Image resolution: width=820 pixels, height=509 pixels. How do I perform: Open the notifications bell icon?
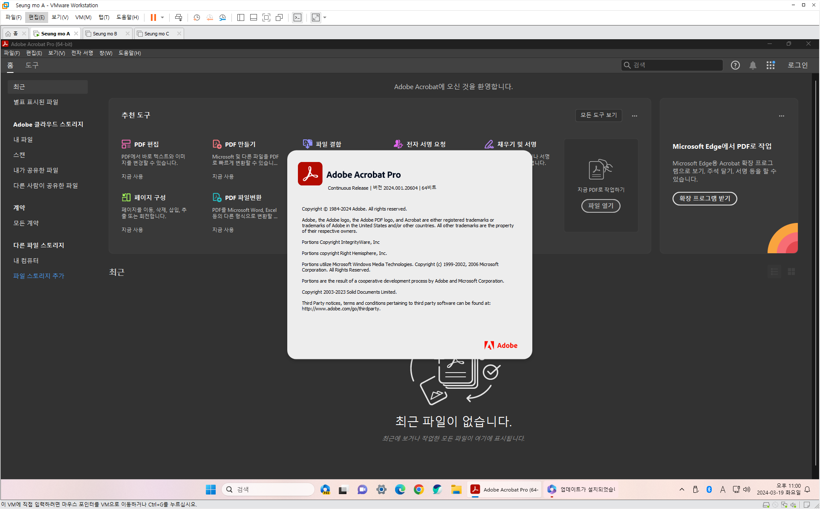click(x=753, y=65)
